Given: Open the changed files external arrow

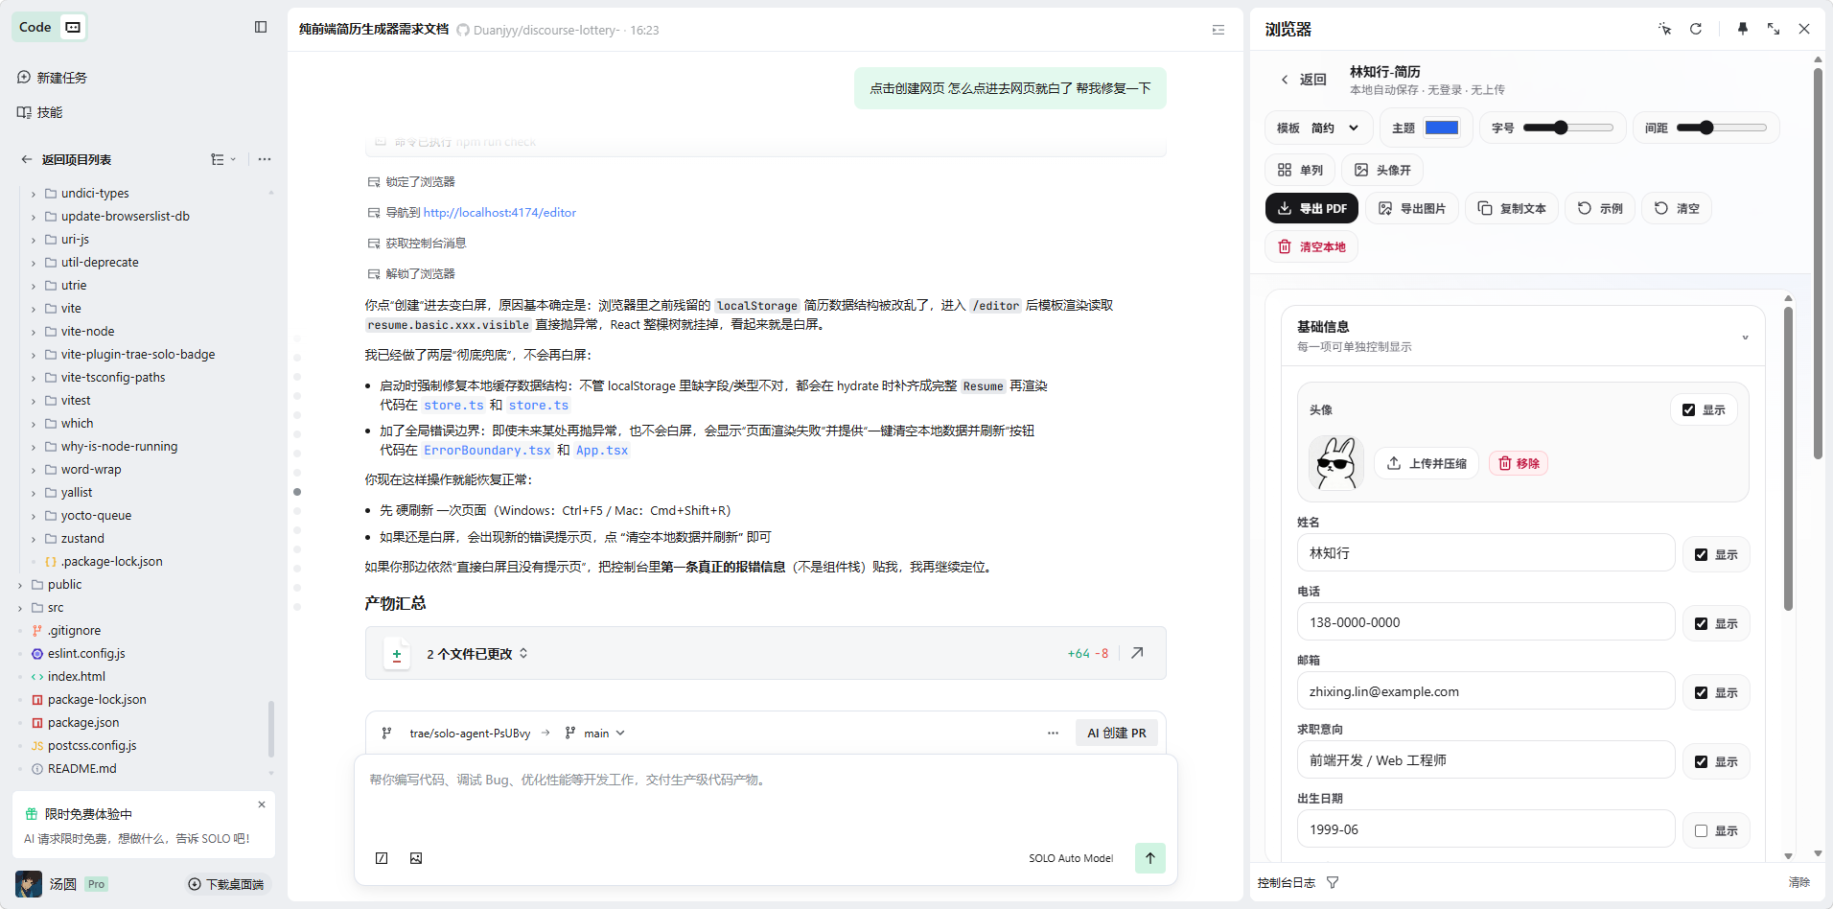Looking at the screenshot, I should pyautogui.click(x=1137, y=653).
